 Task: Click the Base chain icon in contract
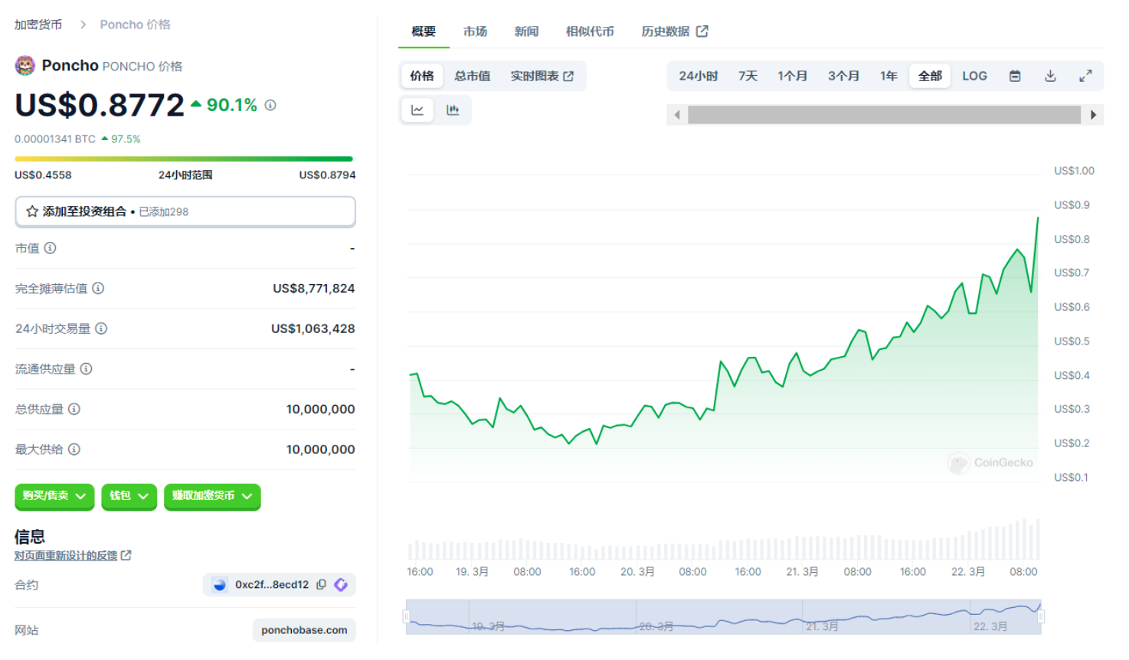(x=220, y=584)
